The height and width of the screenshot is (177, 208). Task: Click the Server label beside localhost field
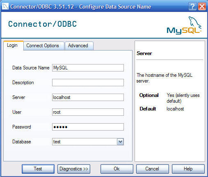(x=18, y=97)
